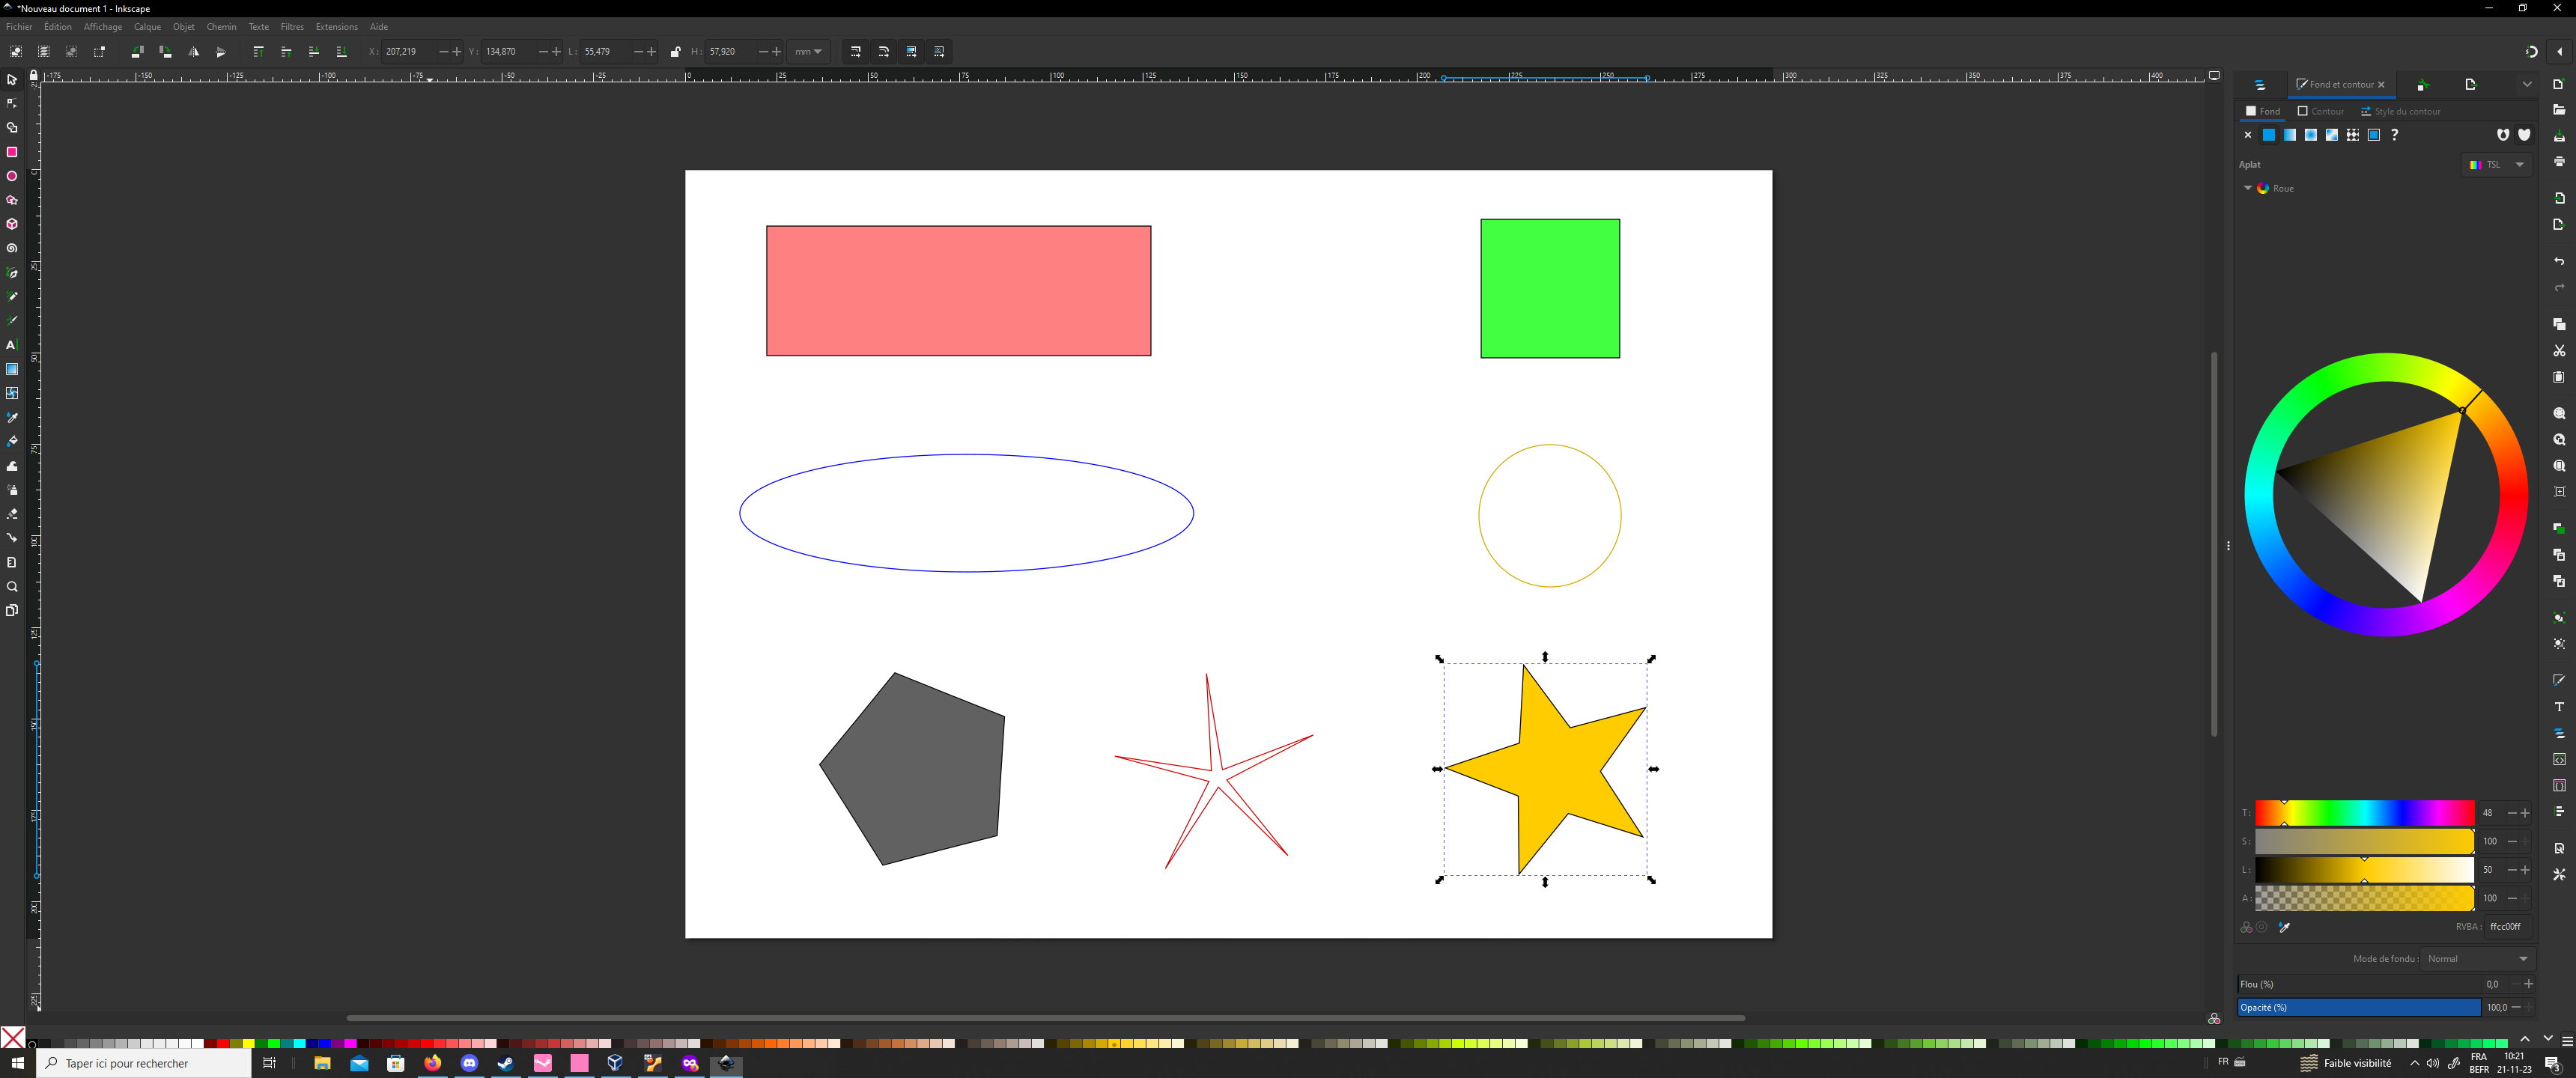Select the Spray tool
Screen dimensions: 2576x1078
point(12,490)
